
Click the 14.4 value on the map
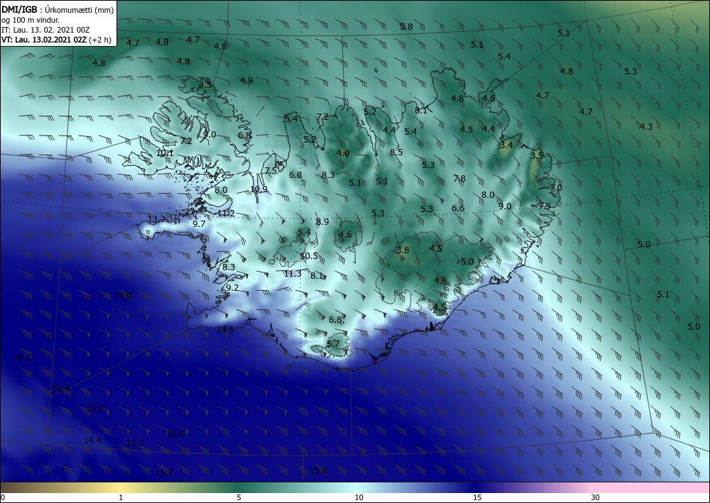click(92, 440)
